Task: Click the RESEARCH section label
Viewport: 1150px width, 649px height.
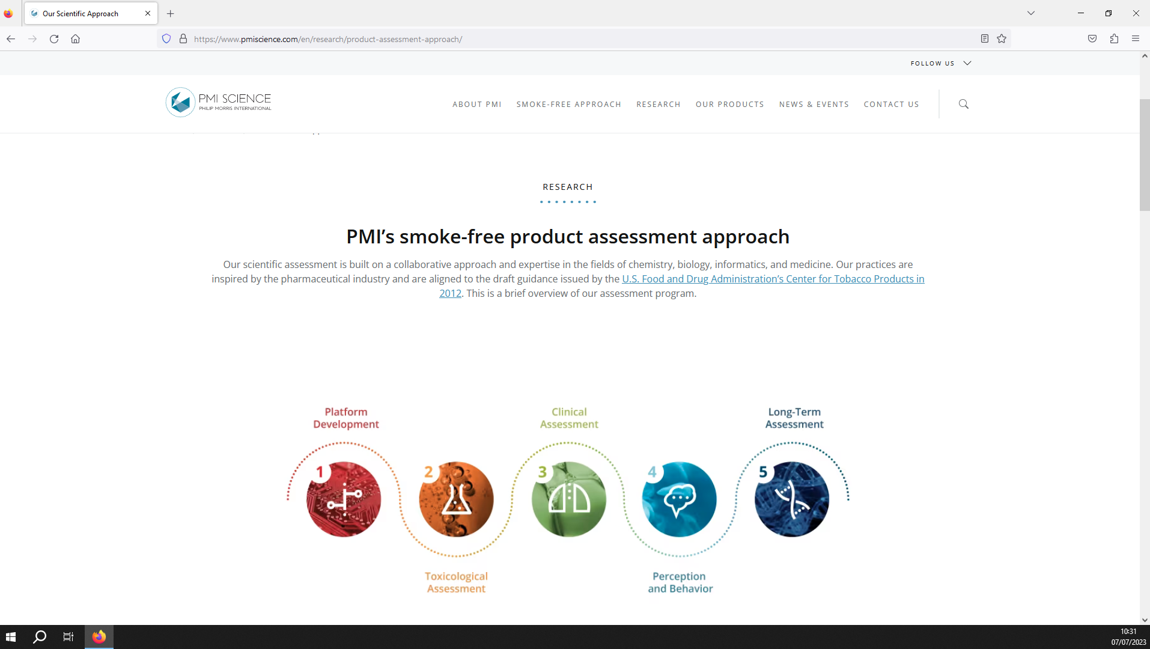Action: coord(568,187)
